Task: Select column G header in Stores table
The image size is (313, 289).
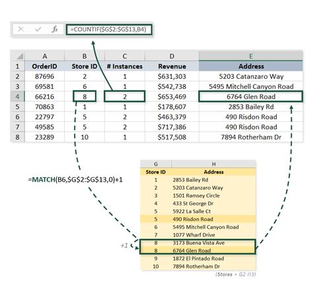Action: coord(156,164)
